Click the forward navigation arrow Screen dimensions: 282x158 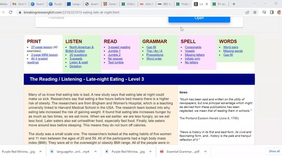click(3, 12)
